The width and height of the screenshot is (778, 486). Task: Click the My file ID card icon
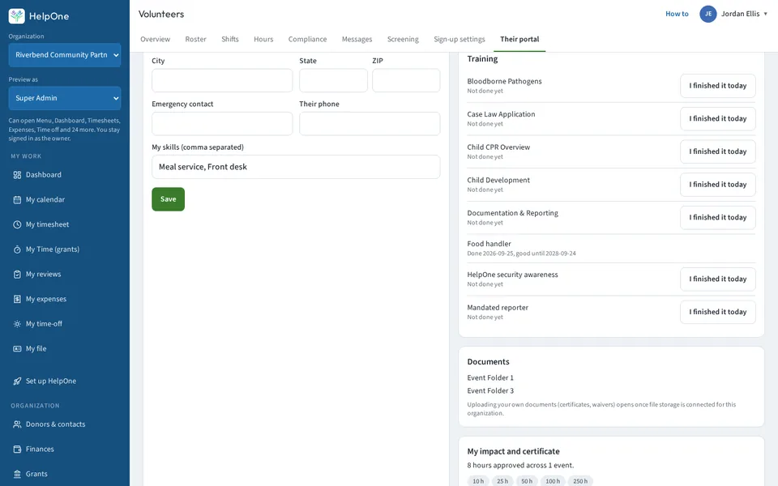click(x=17, y=348)
